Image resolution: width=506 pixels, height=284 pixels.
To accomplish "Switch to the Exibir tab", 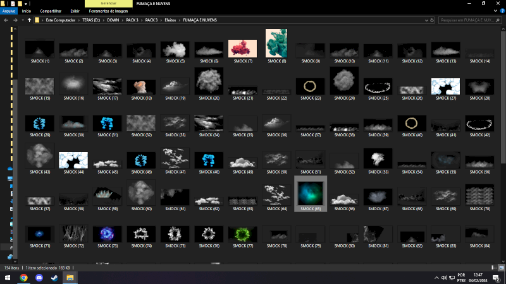I will click(75, 11).
